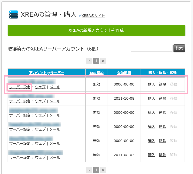Click 購入 in the fourth account row

point(152,127)
